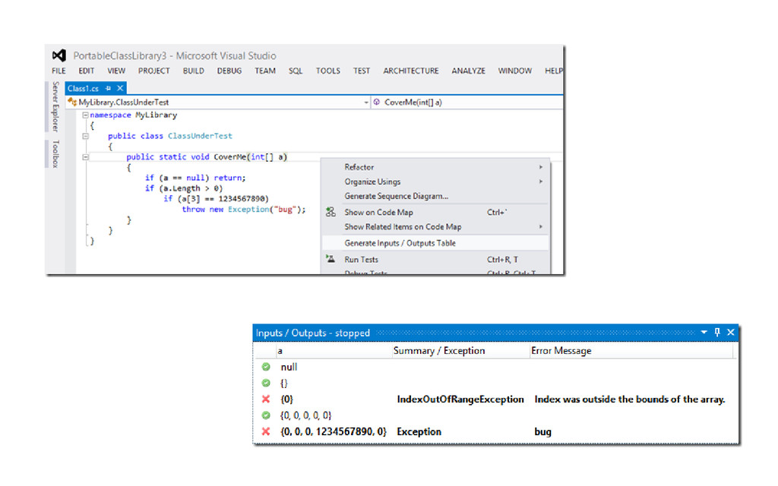Open the WINDOW menu
The image size is (778, 486).
pos(515,71)
